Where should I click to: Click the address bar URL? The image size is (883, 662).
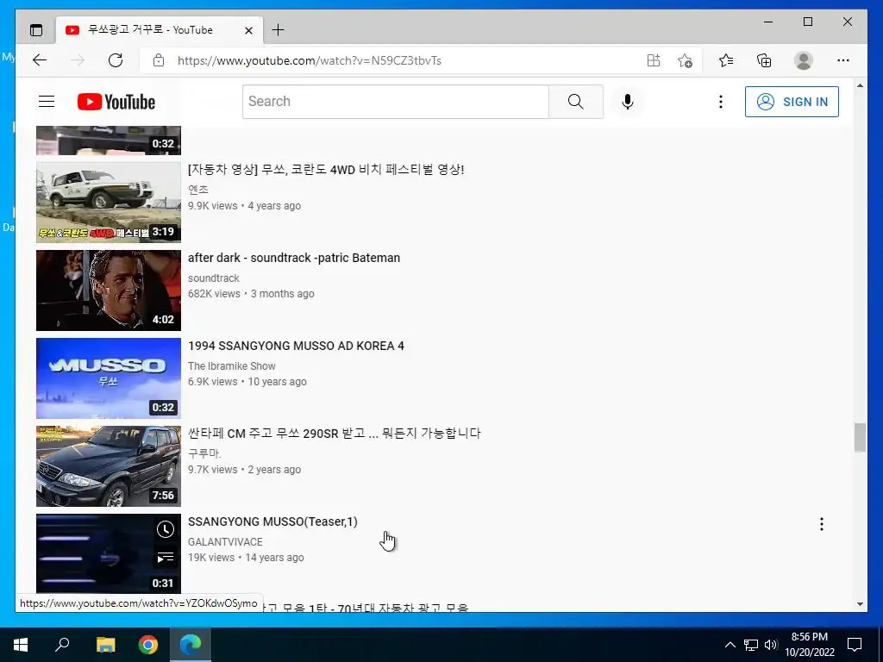310,60
